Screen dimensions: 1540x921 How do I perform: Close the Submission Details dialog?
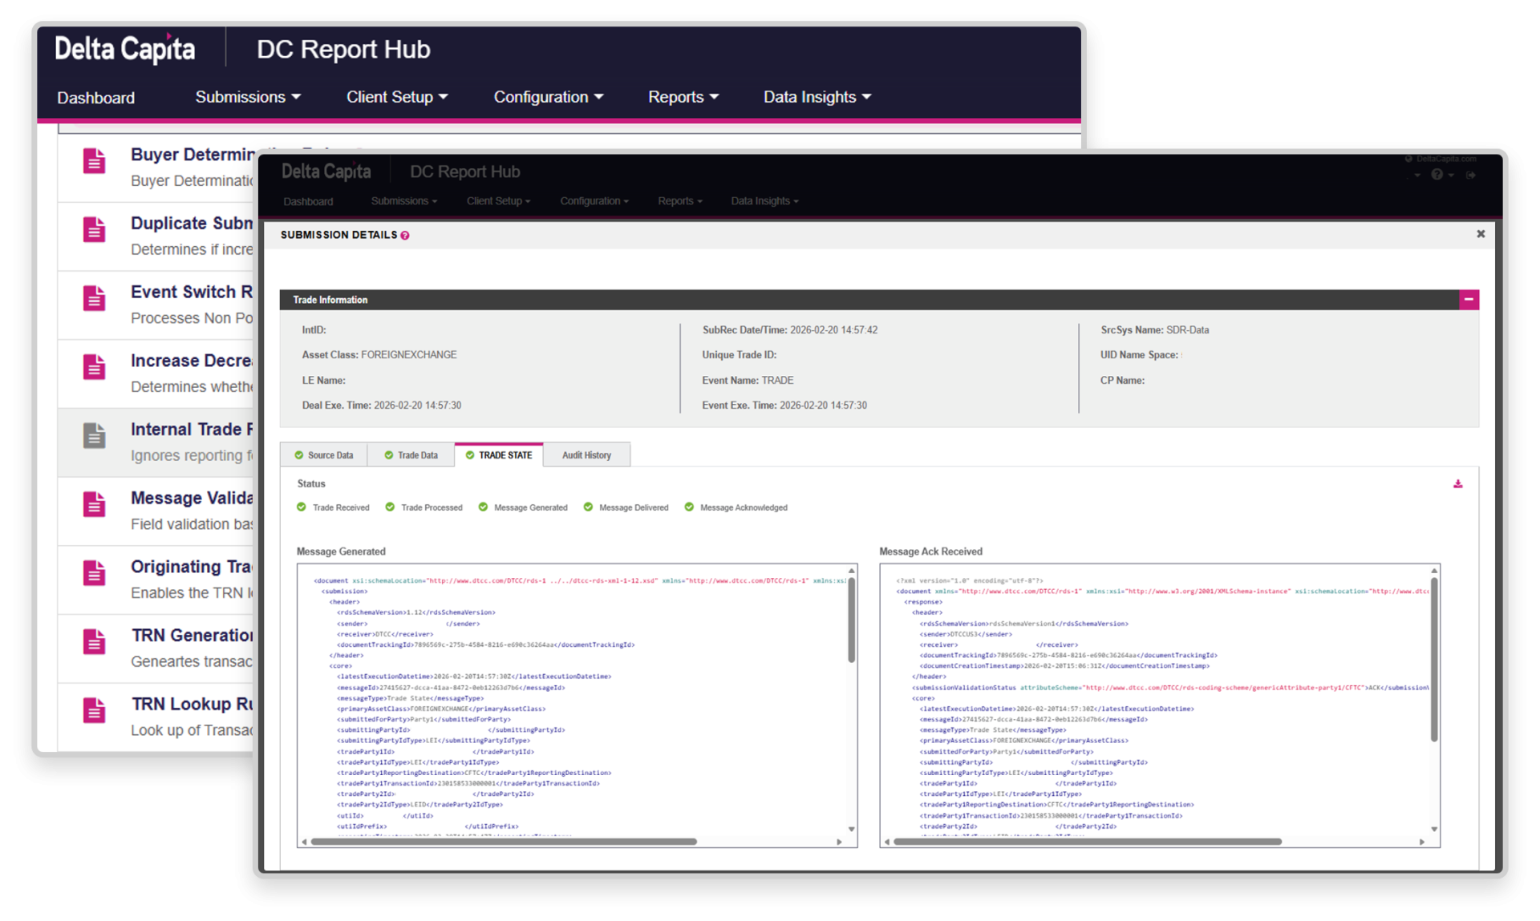[1481, 234]
